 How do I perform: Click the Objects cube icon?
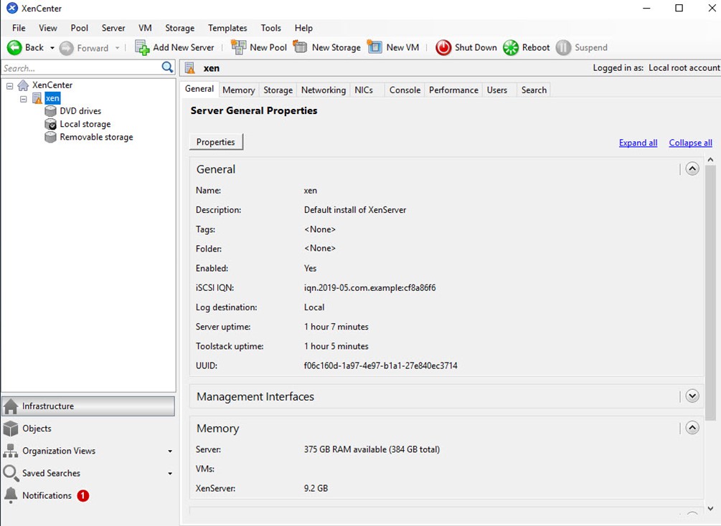coord(11,429)
